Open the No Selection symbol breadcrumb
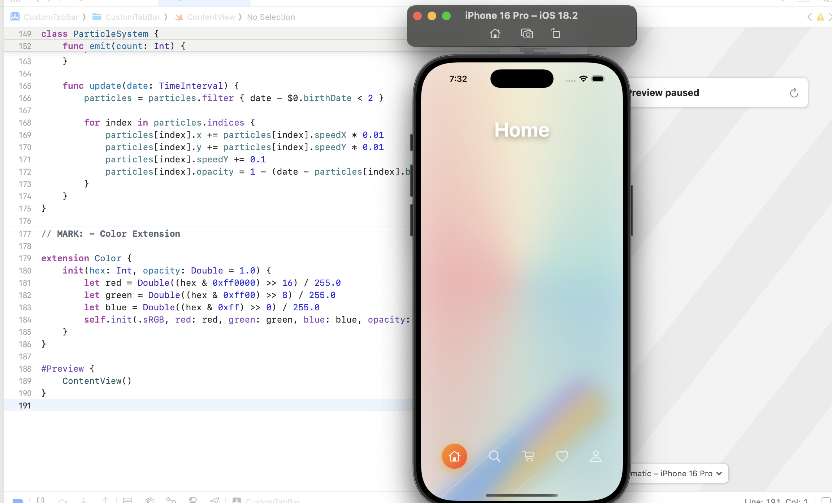The width and height of the screenshot is (832, 503). (x=271, y=17)
